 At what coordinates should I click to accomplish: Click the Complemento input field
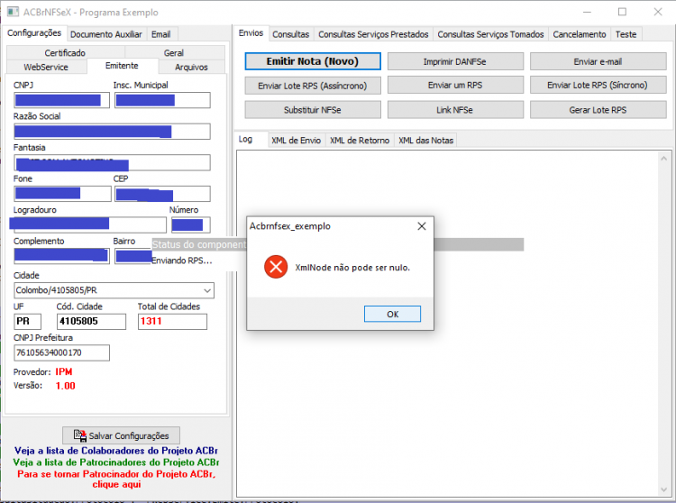tap(61, 256)
